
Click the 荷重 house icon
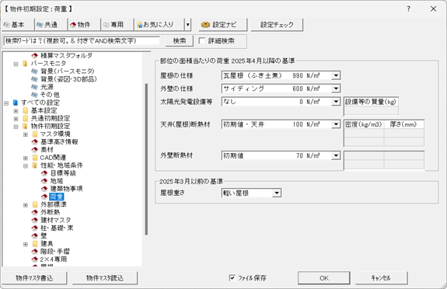[x=44, y=197]
